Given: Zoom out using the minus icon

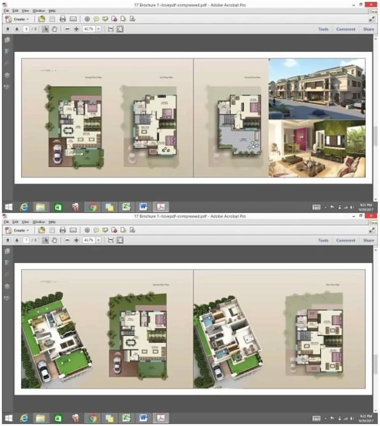Looking at the screenshot, I should tap(67, 28).
